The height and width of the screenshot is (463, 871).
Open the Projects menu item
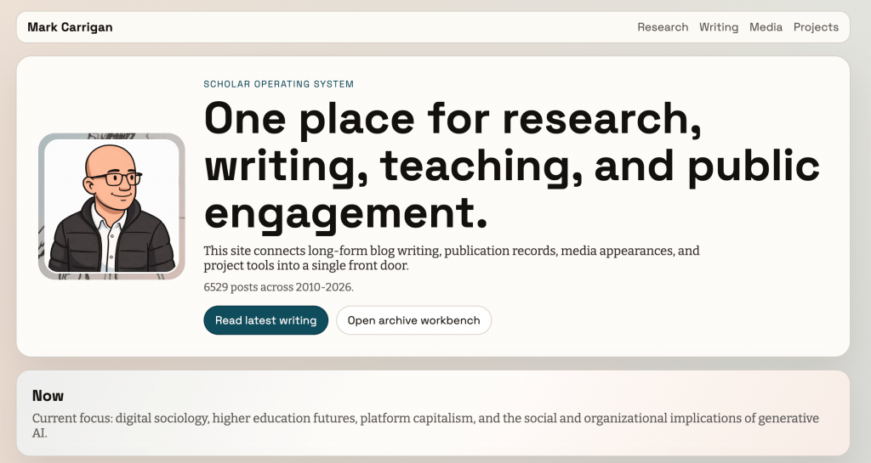(x=816, y=27)
